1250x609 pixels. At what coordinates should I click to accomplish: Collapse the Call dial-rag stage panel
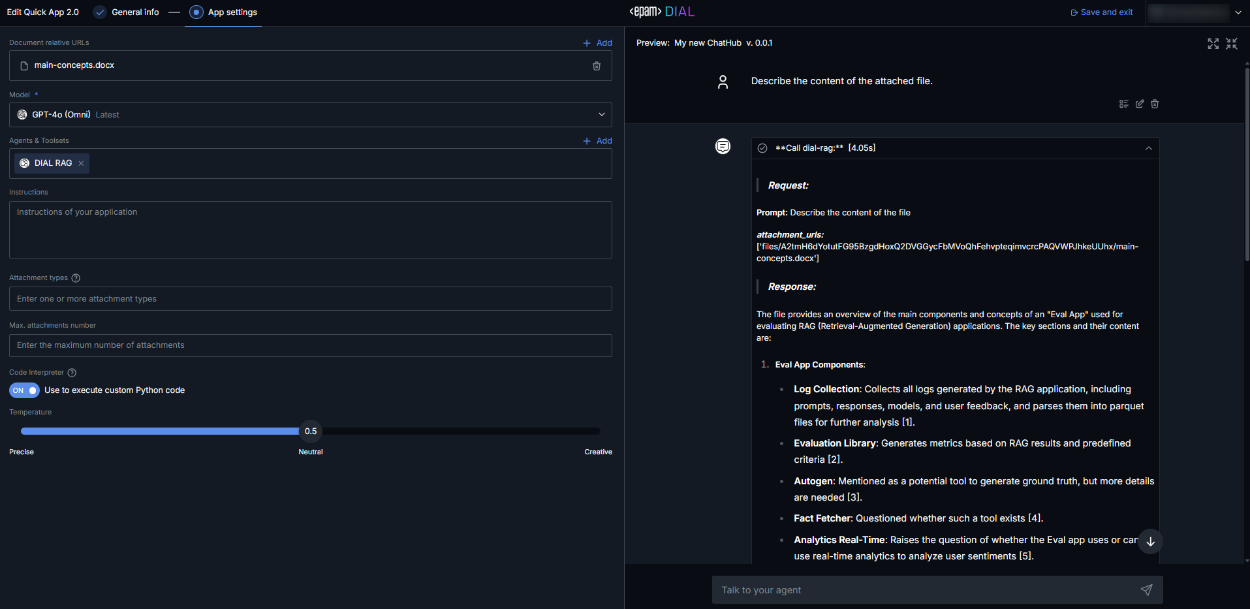pos(1148,148)
